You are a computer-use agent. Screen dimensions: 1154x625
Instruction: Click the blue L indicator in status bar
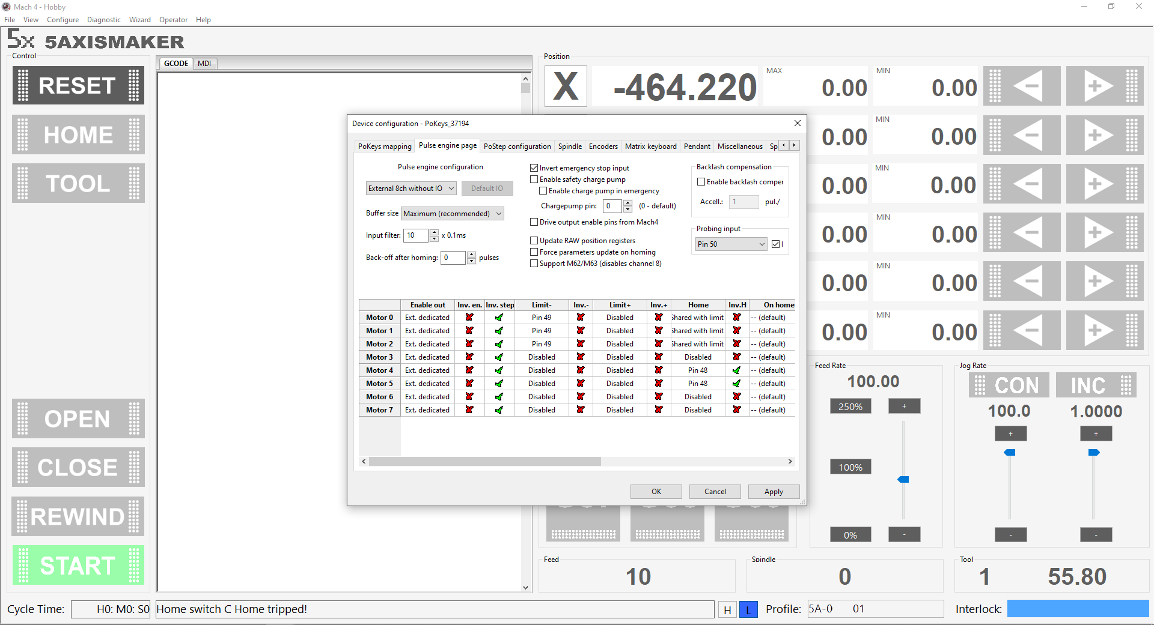click(748, 609)
